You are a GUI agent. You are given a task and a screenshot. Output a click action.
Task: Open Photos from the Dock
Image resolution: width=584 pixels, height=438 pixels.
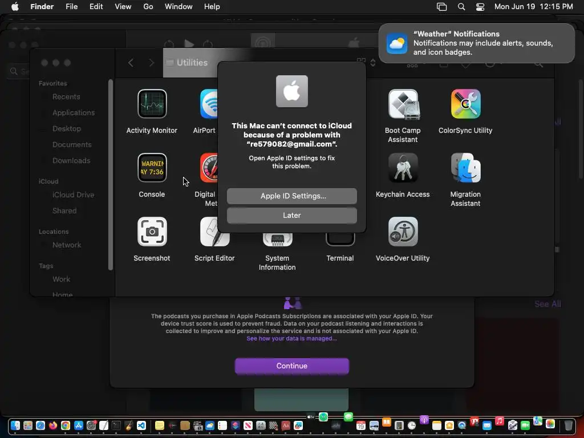[550, 424]
